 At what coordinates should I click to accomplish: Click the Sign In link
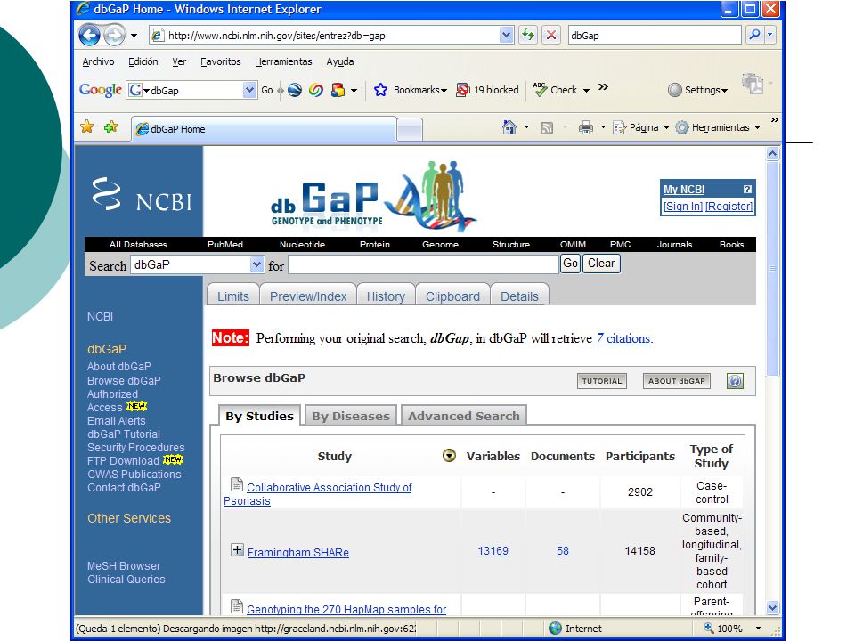683,206
